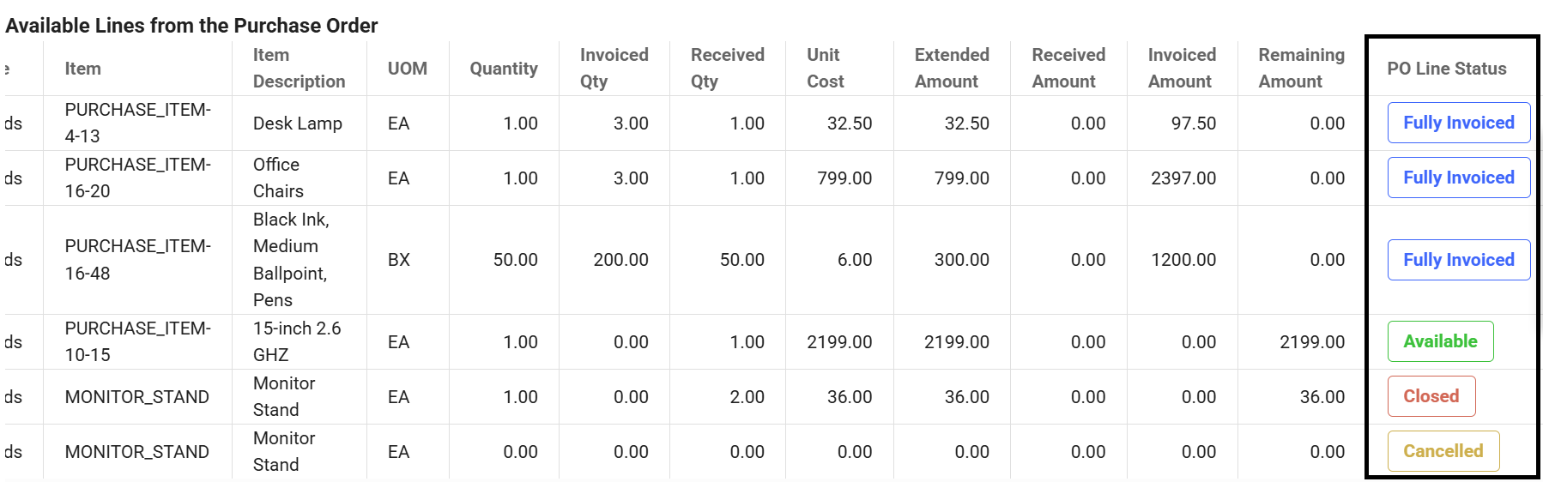Select the Extended Amount column header
1543x482 pixels.
coord(951,69)
